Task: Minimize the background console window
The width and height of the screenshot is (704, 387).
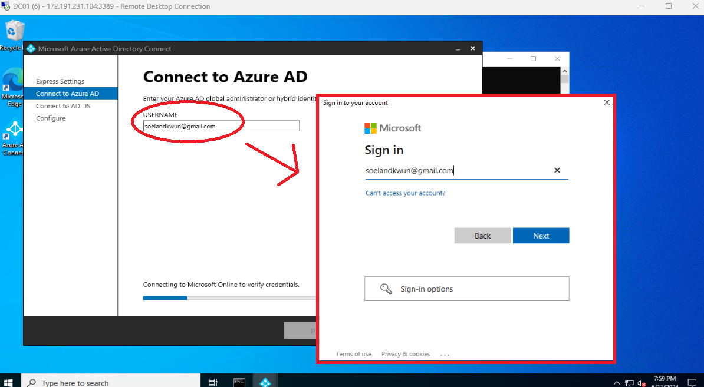Action: click(510, 59)
